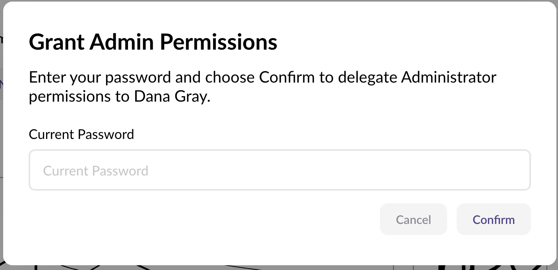Click the "Grant Admin Permissions" heading

[x=153, y=42]
